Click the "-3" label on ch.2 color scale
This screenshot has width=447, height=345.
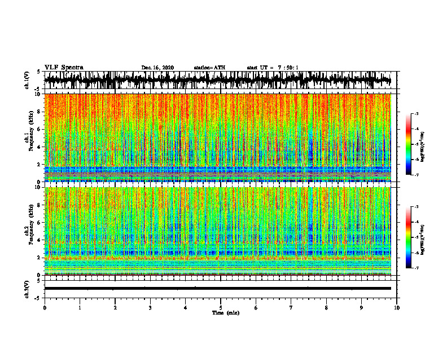tap(417, 207)
